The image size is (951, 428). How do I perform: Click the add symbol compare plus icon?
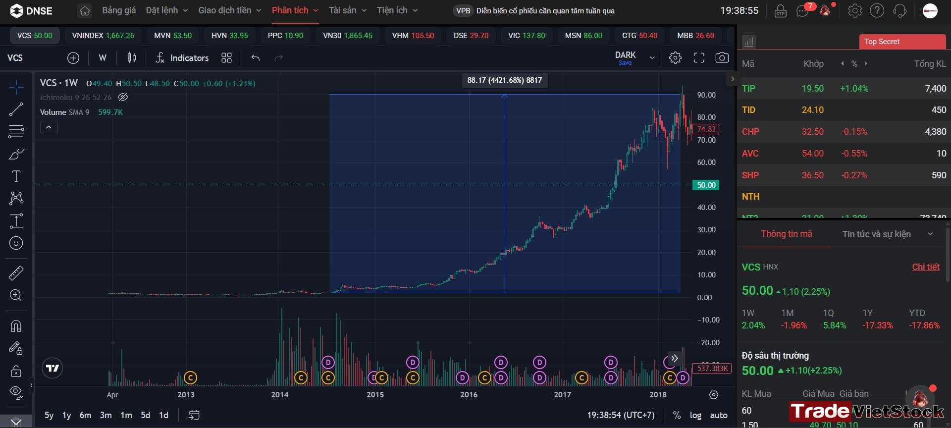pos(73,58)
